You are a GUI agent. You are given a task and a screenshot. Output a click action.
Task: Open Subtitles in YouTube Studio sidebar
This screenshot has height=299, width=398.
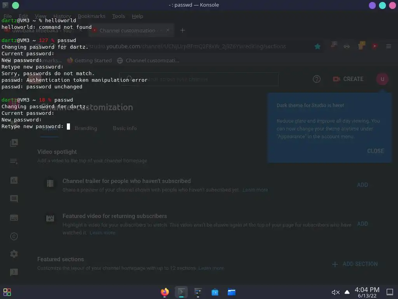14,218
